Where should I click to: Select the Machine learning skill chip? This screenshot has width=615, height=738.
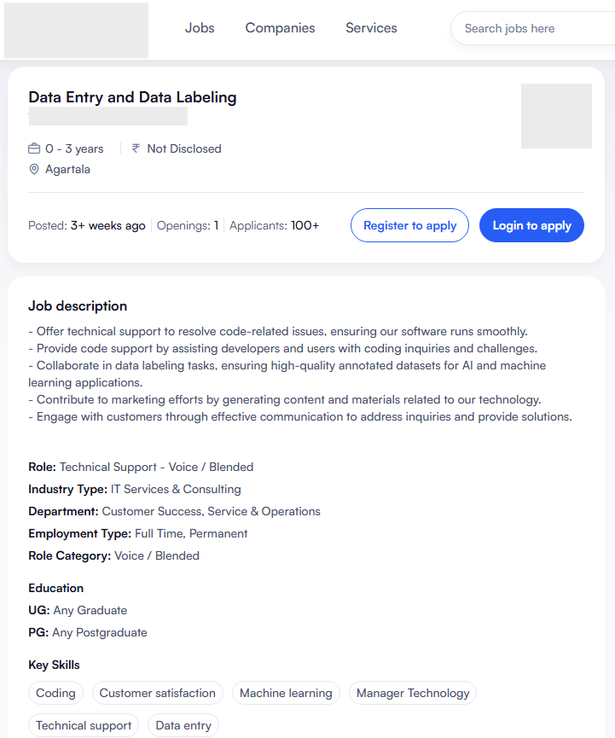(286, 693)
